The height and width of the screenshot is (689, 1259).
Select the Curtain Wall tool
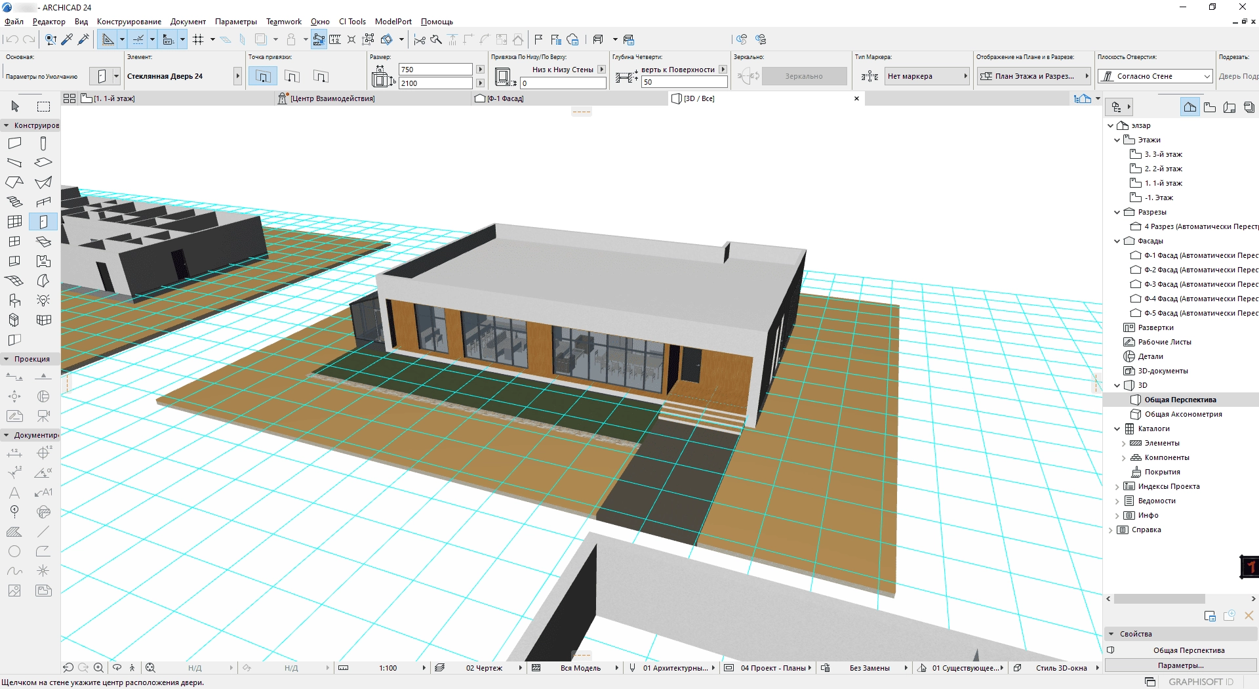14,222
